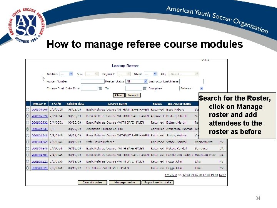The height and width of the screenshot is (208, 277).
Task: Select radio button for Vance, Randall row
Action: click(28, 142)
